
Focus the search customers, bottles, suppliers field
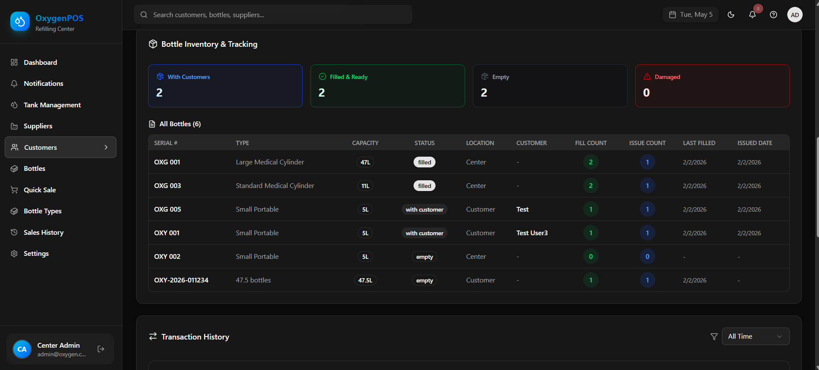(273, 15)
